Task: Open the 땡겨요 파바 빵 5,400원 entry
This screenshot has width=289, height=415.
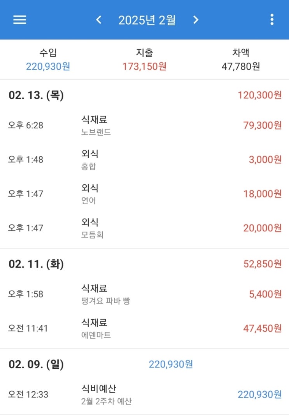Action: (145, 294)
